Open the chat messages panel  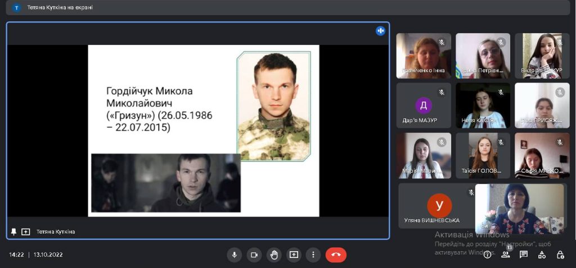(524, 255)
